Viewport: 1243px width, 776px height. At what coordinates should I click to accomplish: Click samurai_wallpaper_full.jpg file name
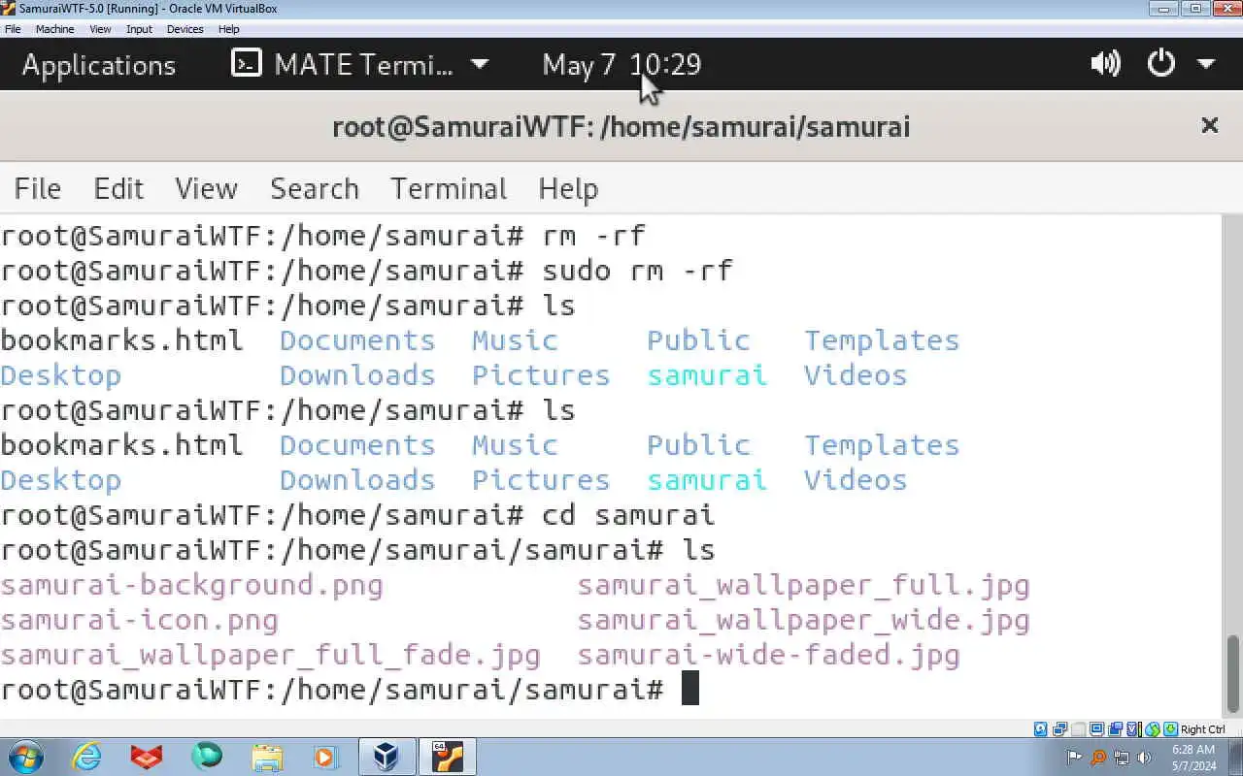tap(803, 585)
